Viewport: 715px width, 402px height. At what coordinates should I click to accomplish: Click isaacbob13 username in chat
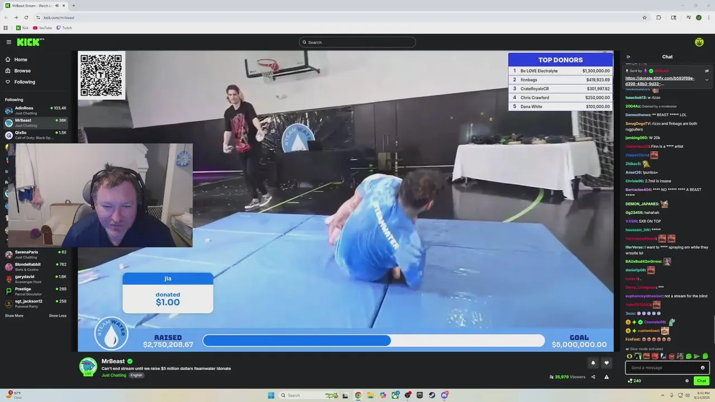tap(636, 97)
